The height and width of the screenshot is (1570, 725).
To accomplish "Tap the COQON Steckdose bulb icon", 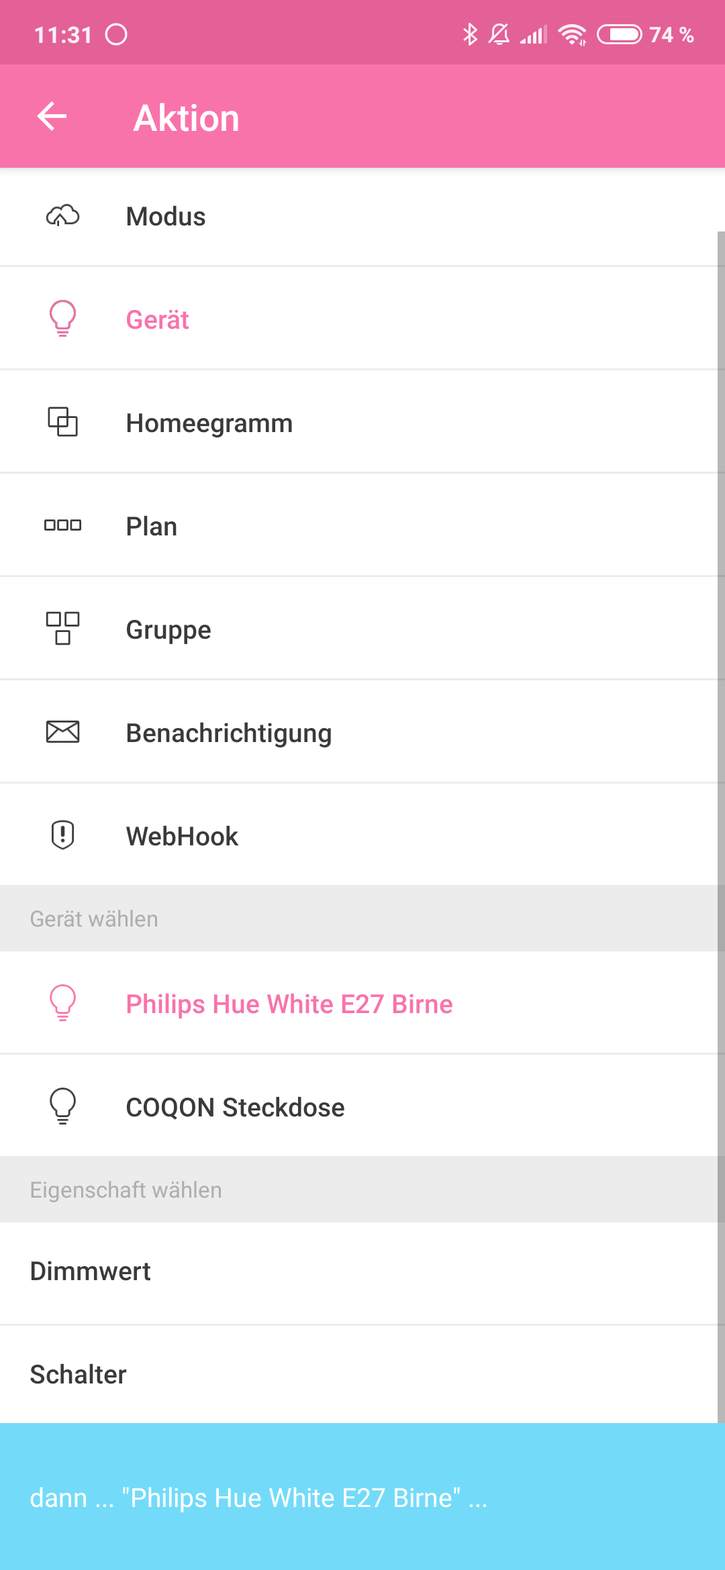I will pyautogui.click(x=62, y=1106).
